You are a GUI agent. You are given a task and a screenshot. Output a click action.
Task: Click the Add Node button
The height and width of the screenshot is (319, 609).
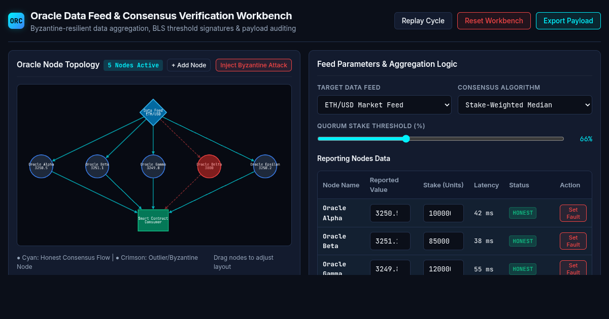(189, 65)
